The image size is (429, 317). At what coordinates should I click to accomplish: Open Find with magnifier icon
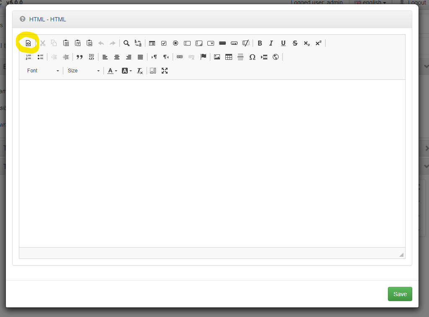pos(127,43)
